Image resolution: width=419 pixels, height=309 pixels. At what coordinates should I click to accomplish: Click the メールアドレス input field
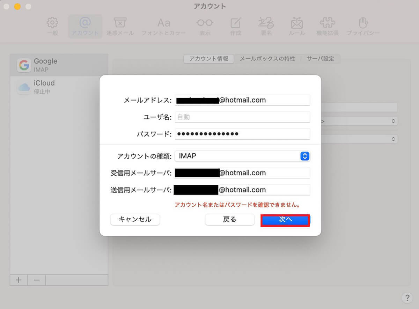point(242,100)
